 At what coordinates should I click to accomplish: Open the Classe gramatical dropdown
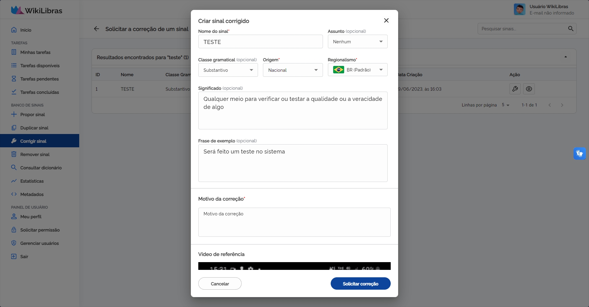pyautogui.click(x=228, y=70)
